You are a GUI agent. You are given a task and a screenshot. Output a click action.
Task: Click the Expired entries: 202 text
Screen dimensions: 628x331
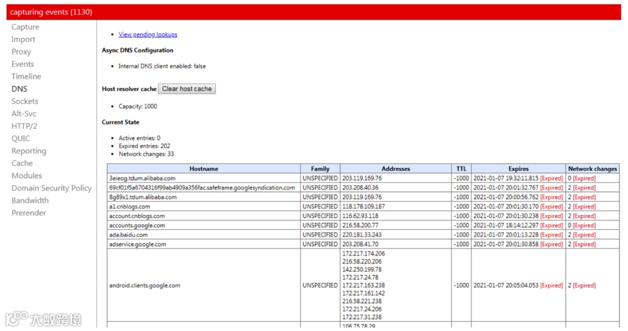(x=144, y=146)
